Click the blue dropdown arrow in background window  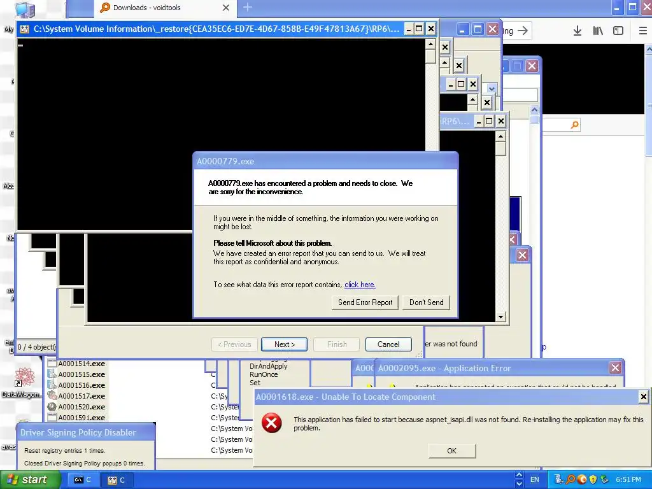coord(492,89)
